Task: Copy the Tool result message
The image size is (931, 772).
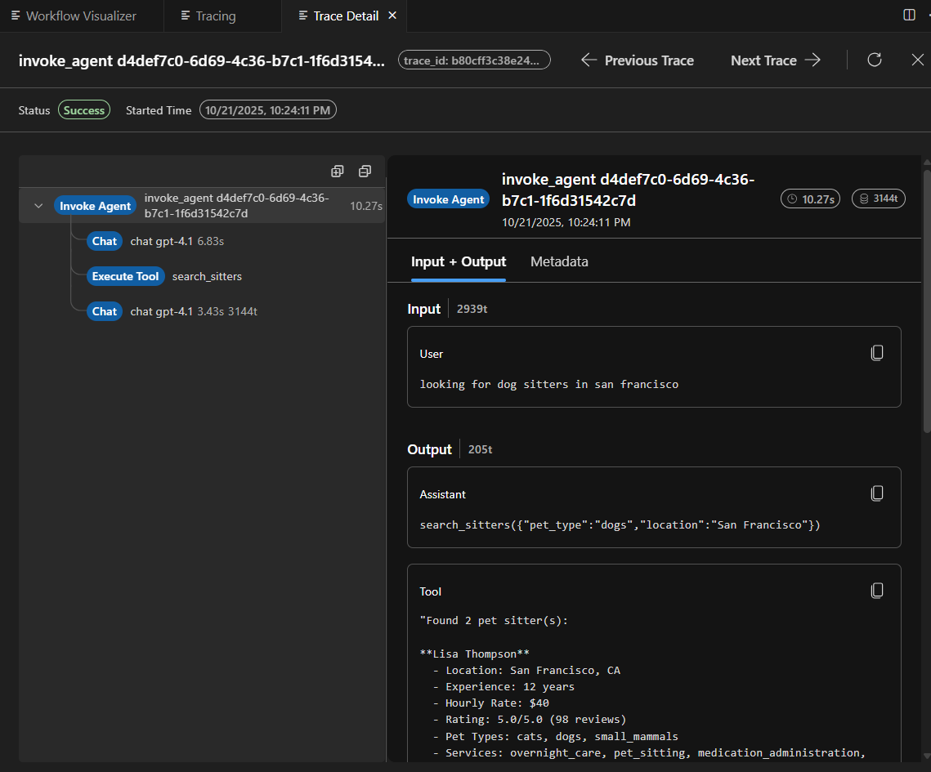Action: click(x=877, y=591)
